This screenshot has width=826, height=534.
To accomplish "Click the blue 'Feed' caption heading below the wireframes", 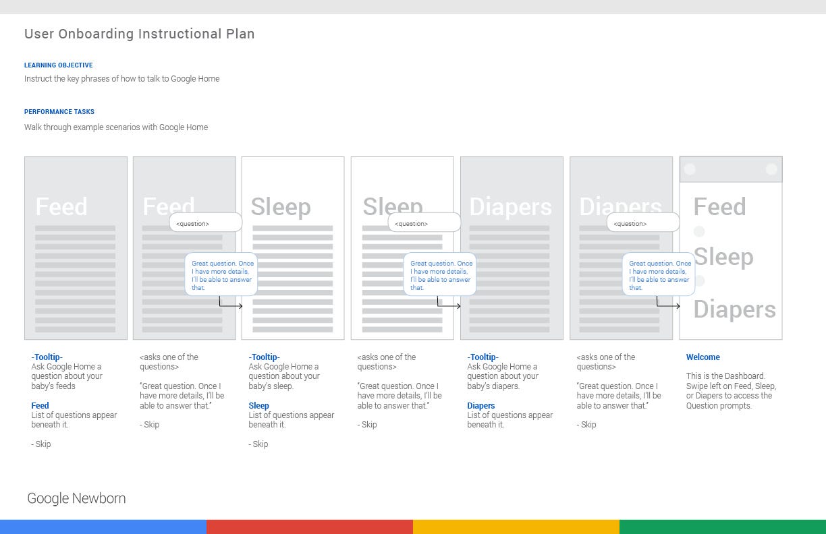I will pyautogui.click(x=40, y=406).
